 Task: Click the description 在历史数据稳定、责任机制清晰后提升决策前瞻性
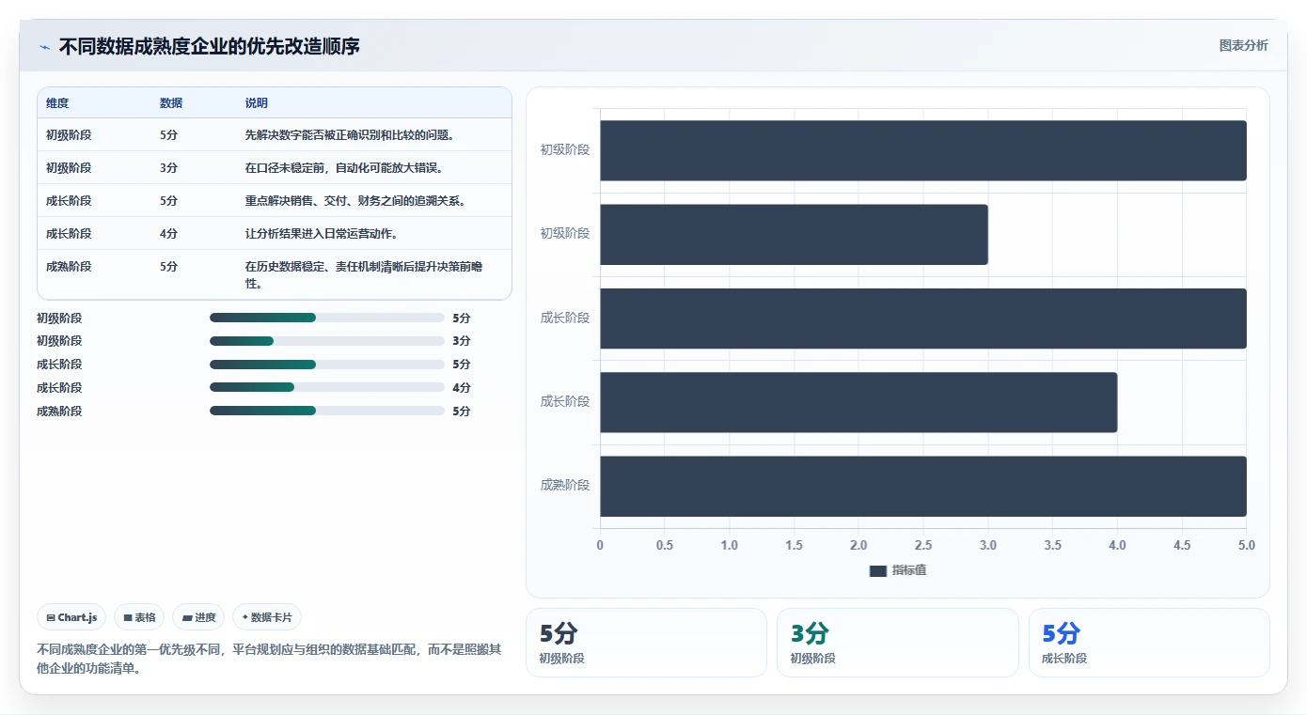pos(364,274)
